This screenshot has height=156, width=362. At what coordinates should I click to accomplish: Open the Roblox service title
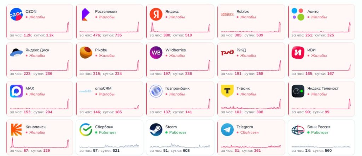click(243, 12)
